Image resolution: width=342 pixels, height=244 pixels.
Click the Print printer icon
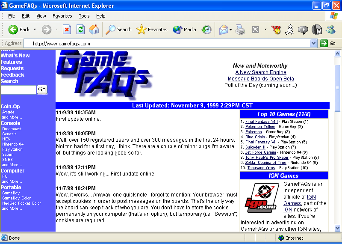pyautogui.click(x=240, y=30)
